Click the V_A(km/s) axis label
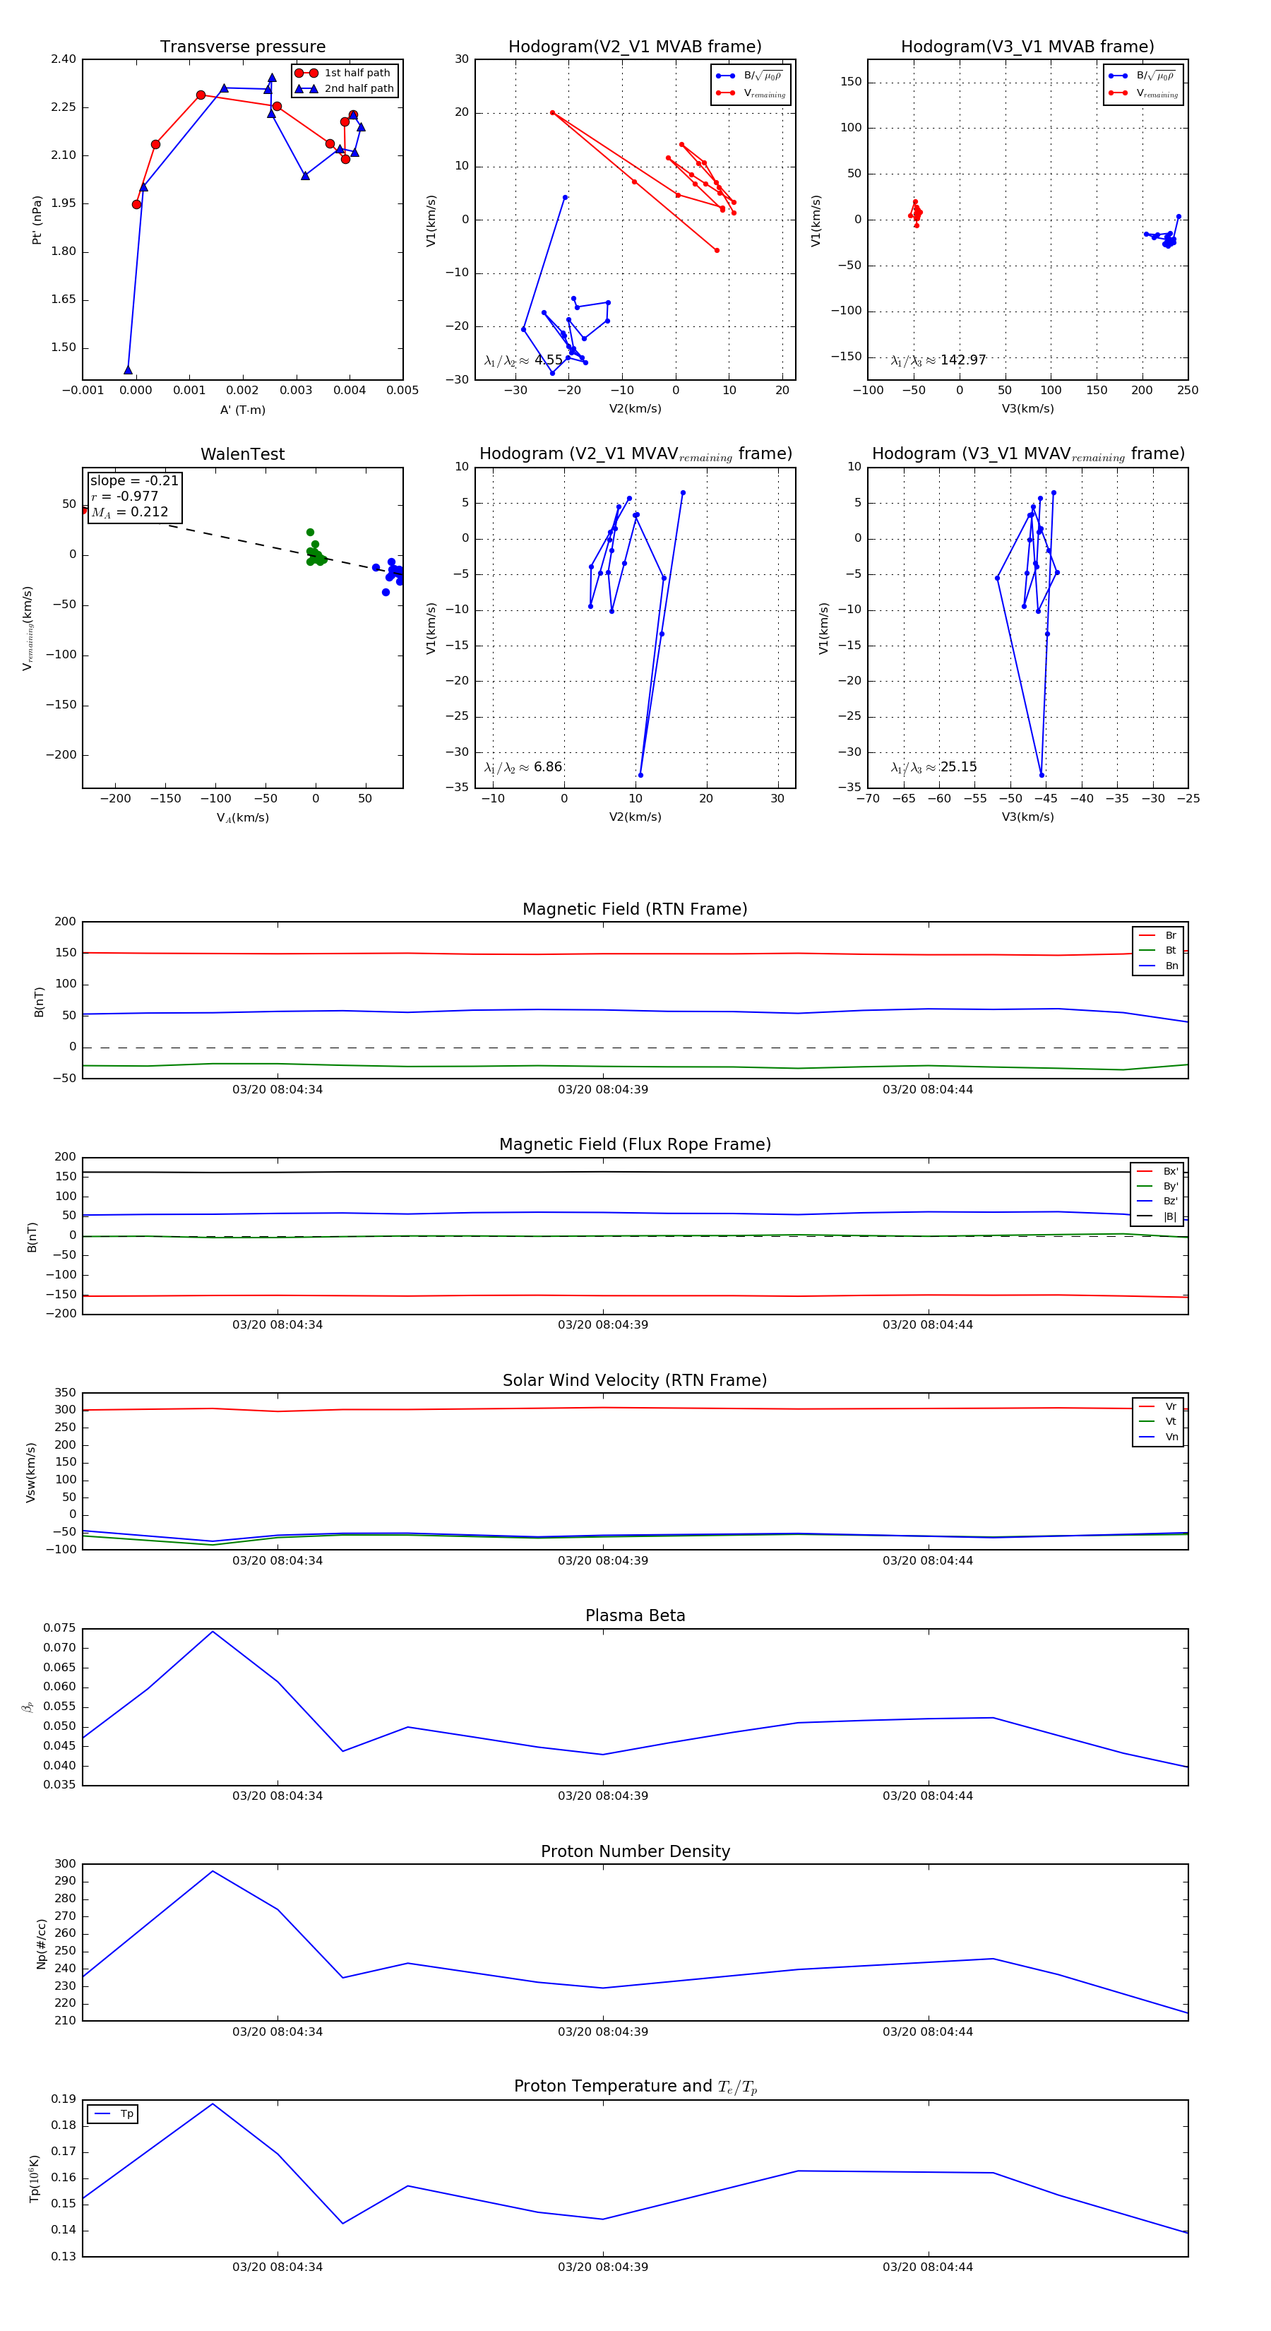The height and width of the screenshot is (2331, 1271). click(x=242, y=818)
